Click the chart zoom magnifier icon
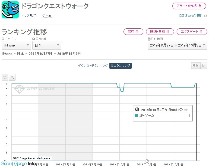This screenshot has height=167, width=209. pos(12,77)
